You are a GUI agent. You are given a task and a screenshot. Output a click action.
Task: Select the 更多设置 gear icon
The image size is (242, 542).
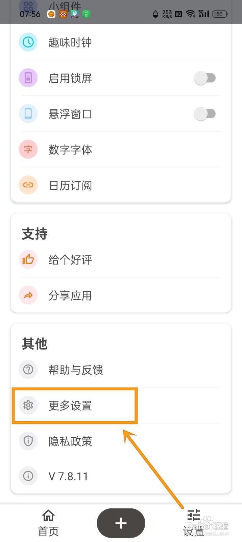(x=28, y=405)
